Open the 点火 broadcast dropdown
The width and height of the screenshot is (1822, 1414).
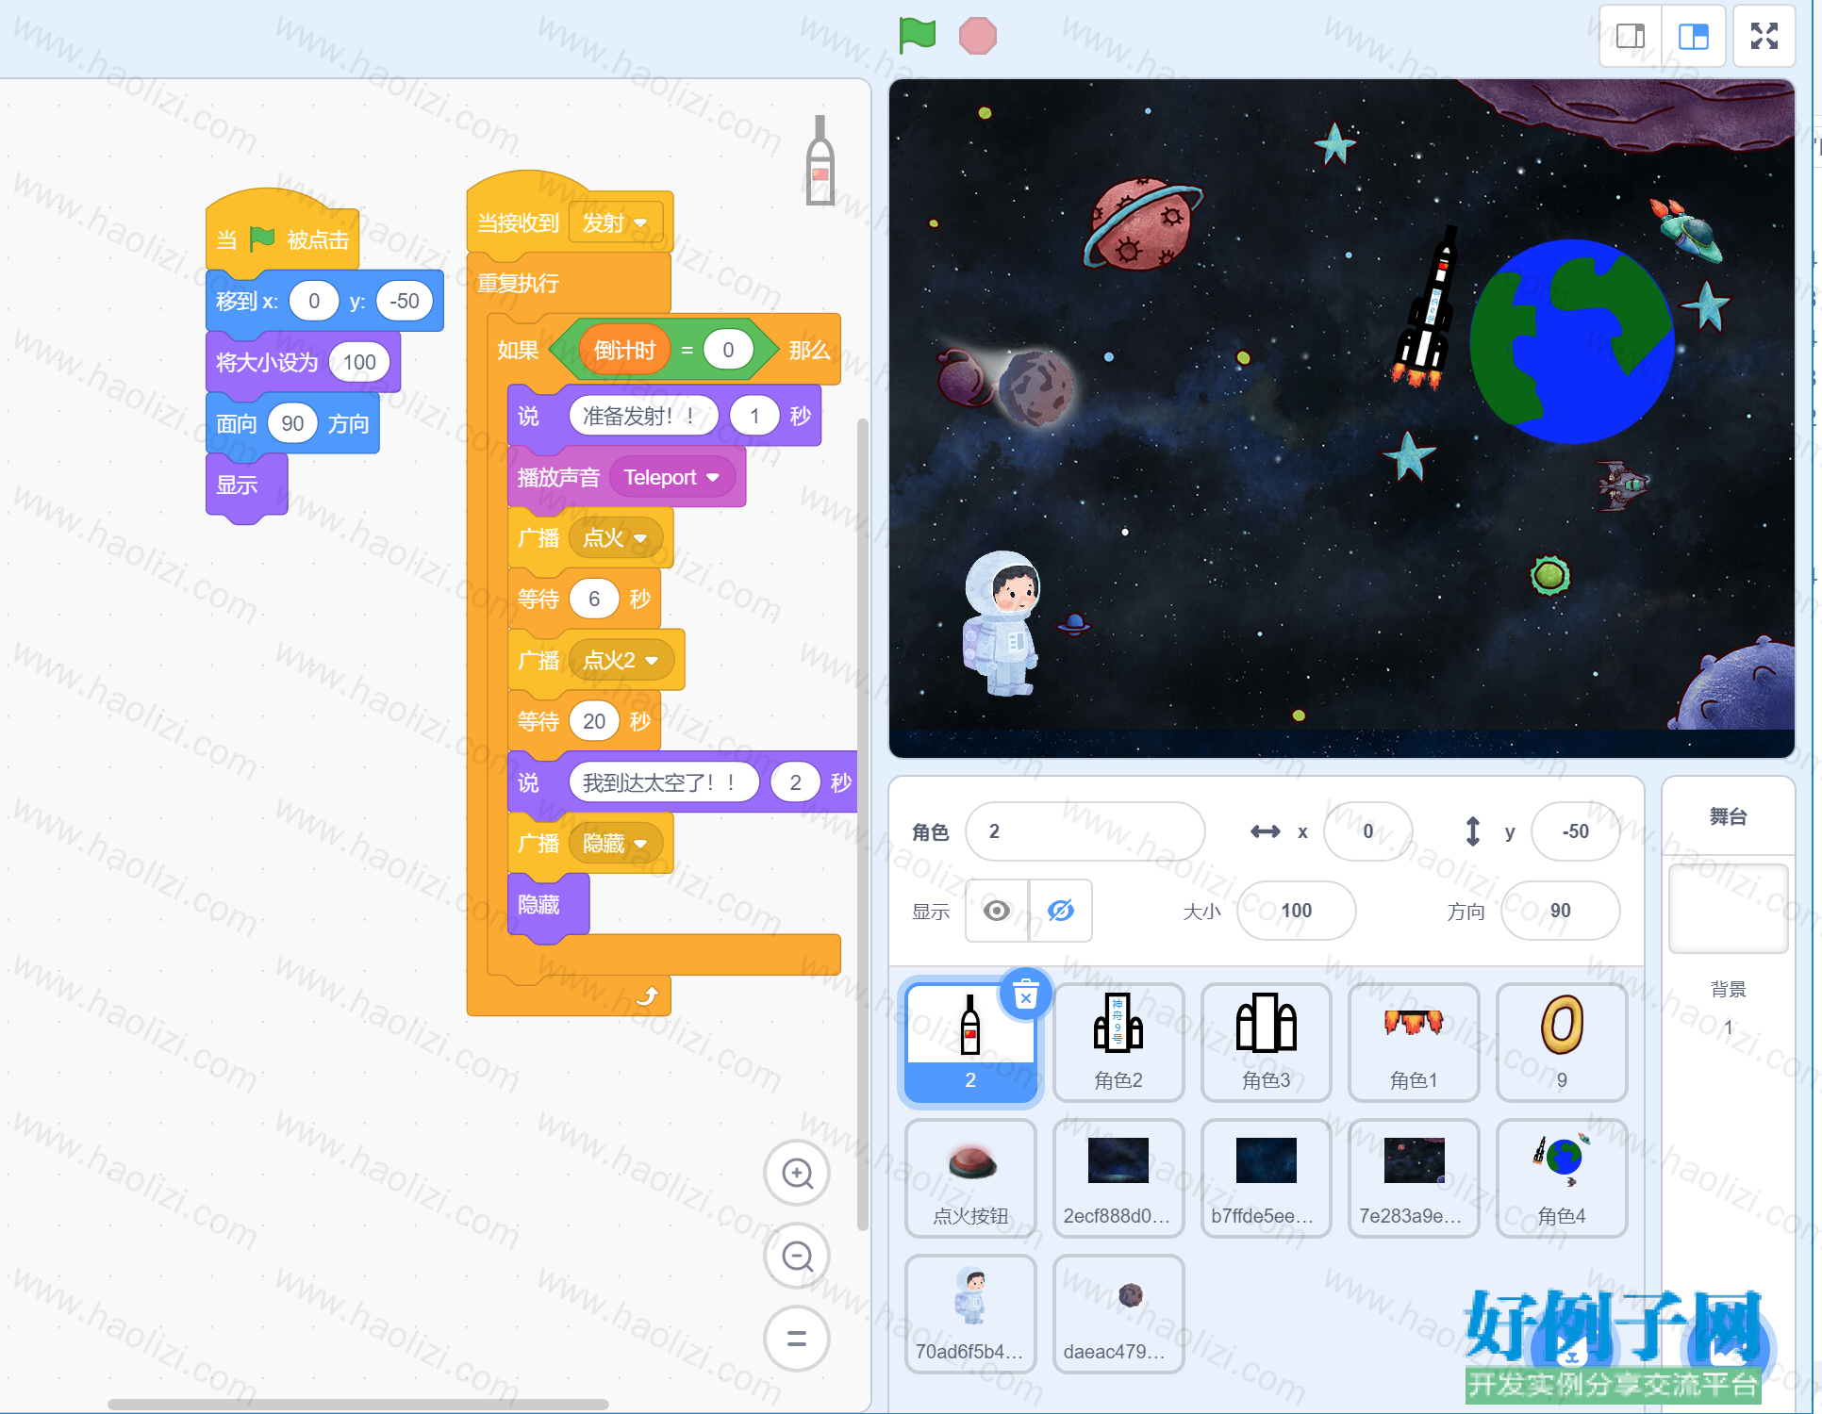(615, 538)
